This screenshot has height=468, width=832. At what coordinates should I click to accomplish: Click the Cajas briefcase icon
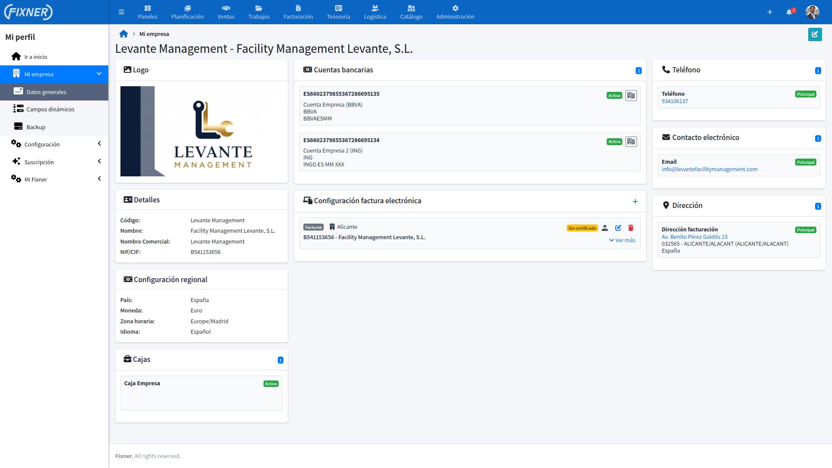127,359
